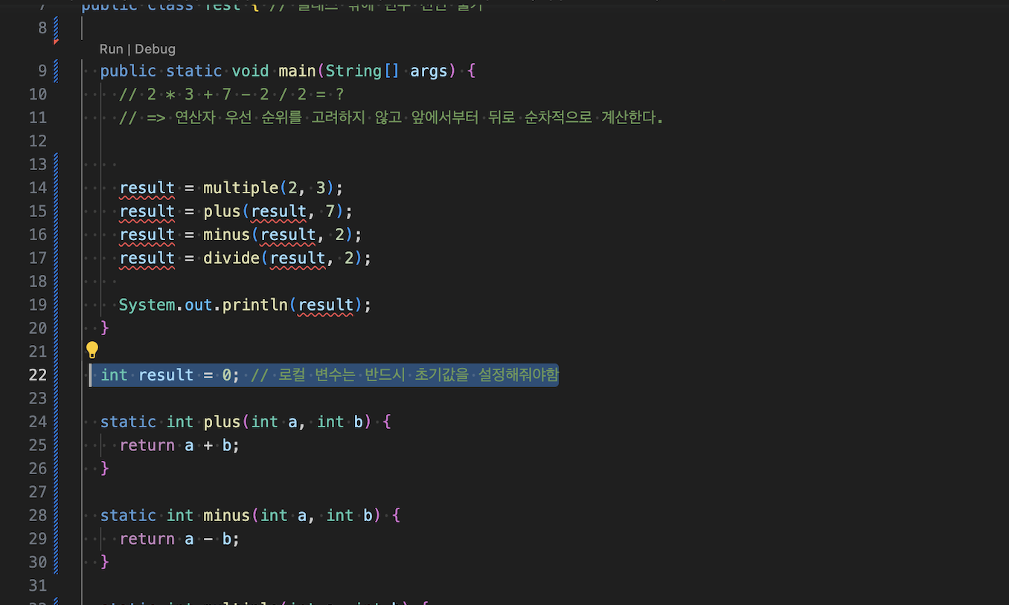Click the 'plus' call on line 15
The image size is (1009, 605).
tap(222, 211)
